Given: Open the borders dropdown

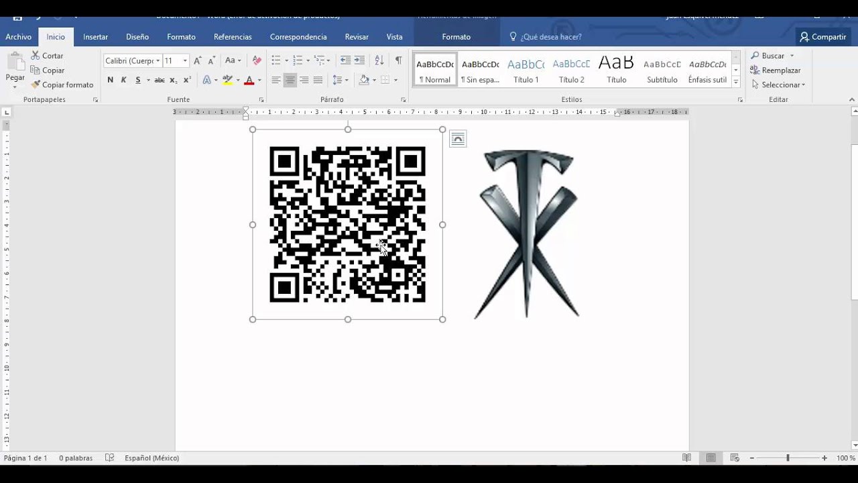Looking at the screenshot, I should tap(395, 80).
